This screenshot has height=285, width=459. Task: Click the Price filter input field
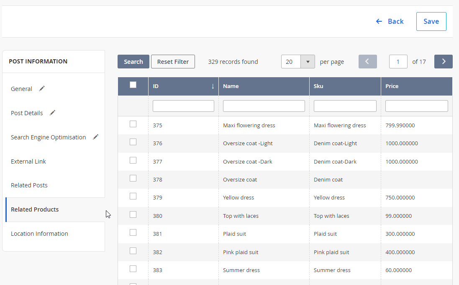coord(417,106)
